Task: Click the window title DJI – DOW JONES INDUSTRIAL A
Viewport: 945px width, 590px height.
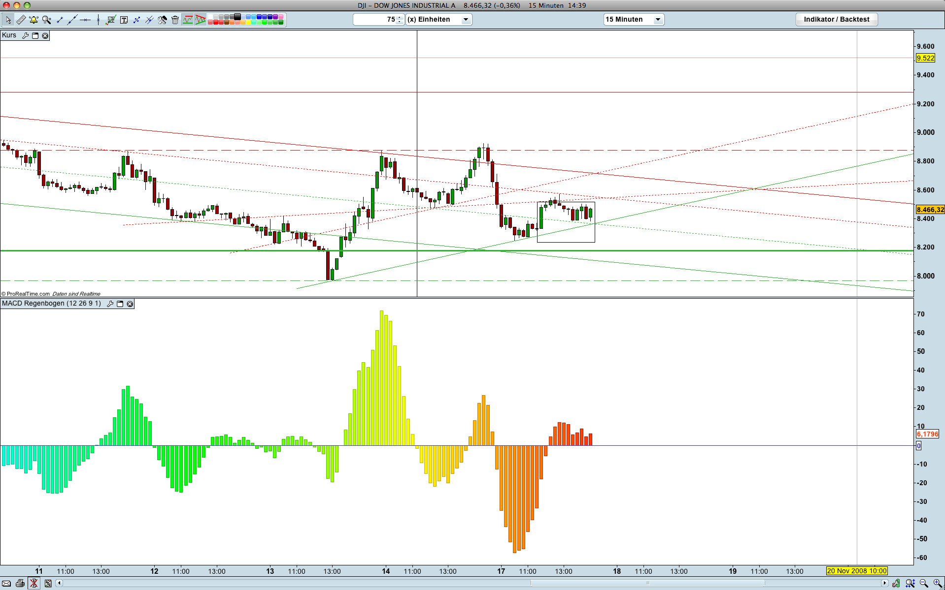Action: click(x=406, y=5)
